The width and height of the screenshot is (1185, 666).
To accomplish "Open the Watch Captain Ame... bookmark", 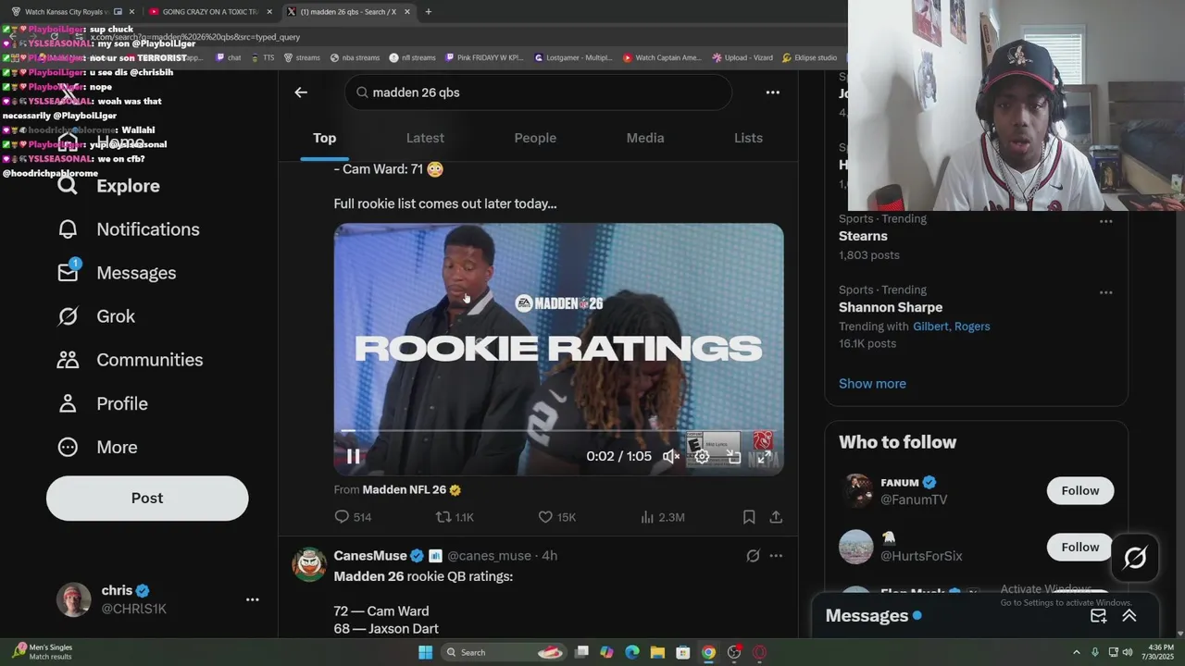I will [662, 57].
